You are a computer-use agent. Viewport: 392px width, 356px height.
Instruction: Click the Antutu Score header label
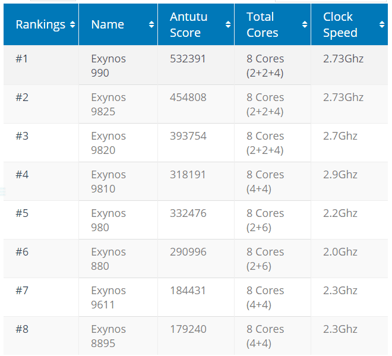(189, 24)
